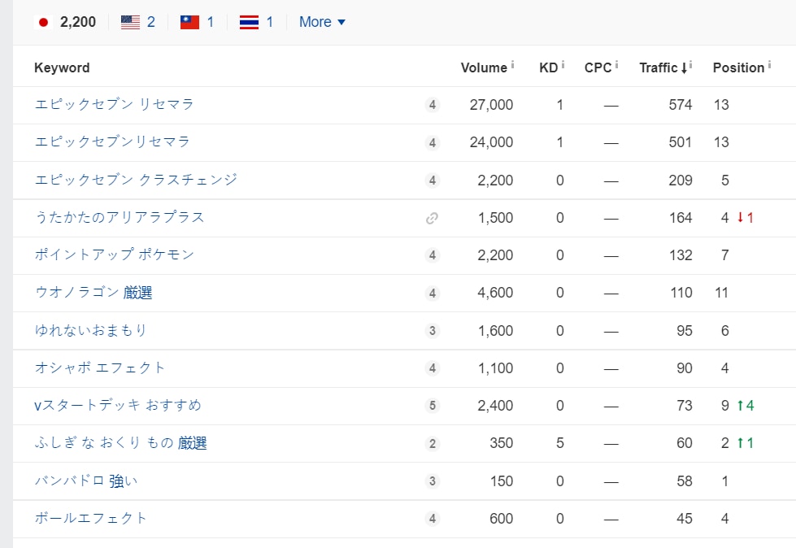Sort table by Traffic column
Viewport: 796px width, 548px height.
[x=663, y=67]
